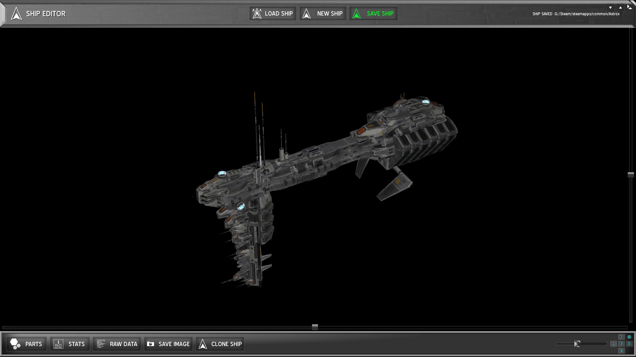Switch camera to Top view (T)
Image resolution: width=636 pixels, height=357 pixels.
pyautogui.click(x=621, y=337)
